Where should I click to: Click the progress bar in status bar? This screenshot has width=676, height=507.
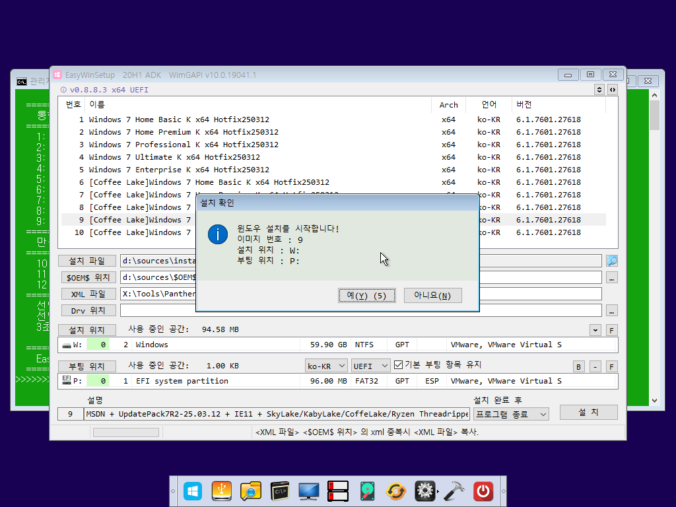coord(126,432)
